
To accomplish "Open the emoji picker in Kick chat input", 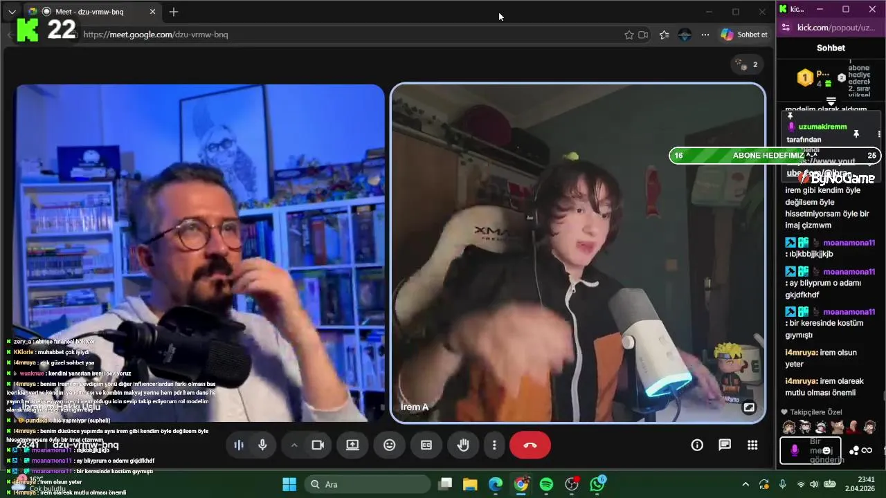I will pyautogui.click(x=826, y=451).
